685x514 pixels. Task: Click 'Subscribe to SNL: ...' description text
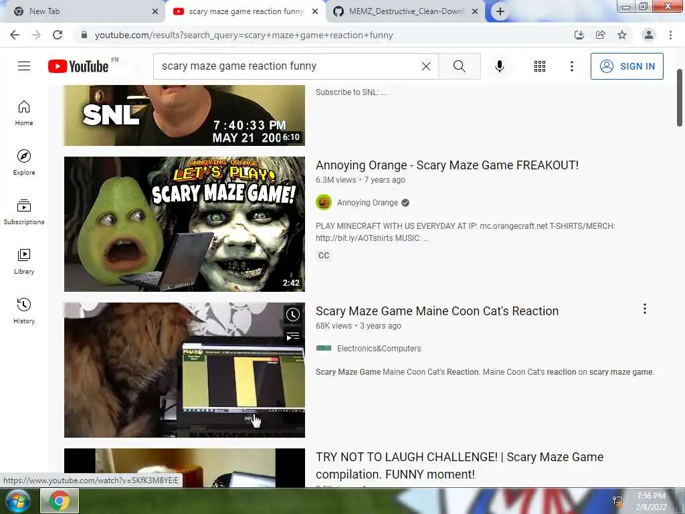click(x=351, y=92)
